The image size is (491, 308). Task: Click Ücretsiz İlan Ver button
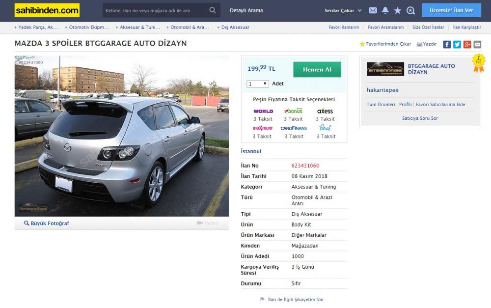(x=451, y=10)
